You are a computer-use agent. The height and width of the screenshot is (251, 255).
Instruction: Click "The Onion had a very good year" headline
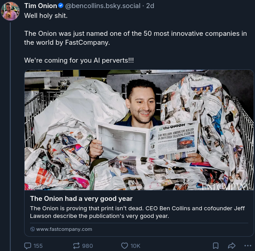81,199
